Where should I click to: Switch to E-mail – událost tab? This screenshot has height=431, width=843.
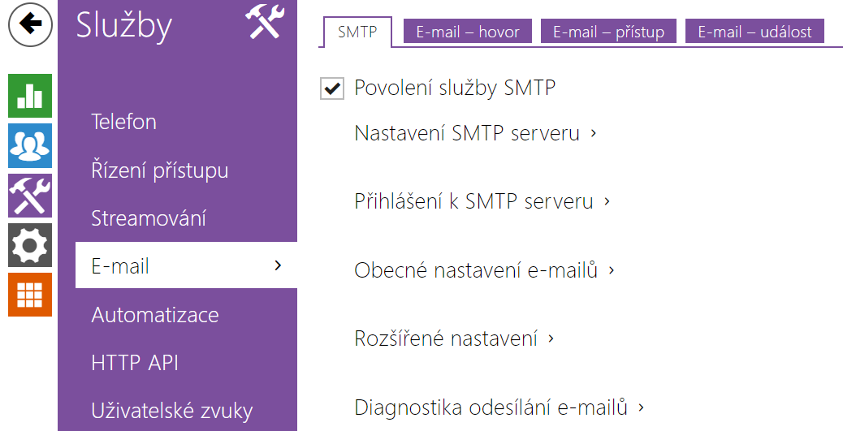coord(754,32)
